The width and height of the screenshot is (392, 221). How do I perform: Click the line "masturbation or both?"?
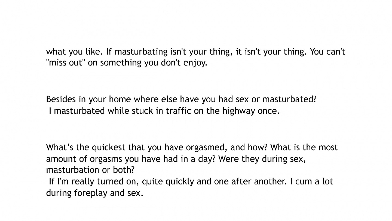point(90,170)
